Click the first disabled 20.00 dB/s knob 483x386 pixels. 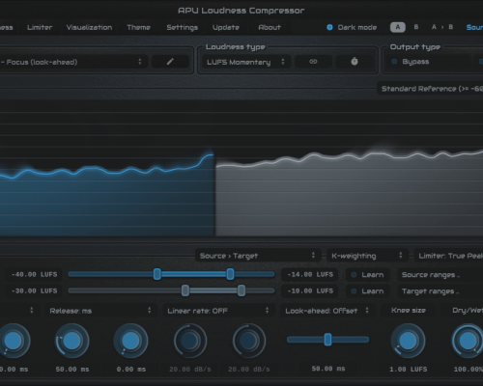(x=190, y=341)
